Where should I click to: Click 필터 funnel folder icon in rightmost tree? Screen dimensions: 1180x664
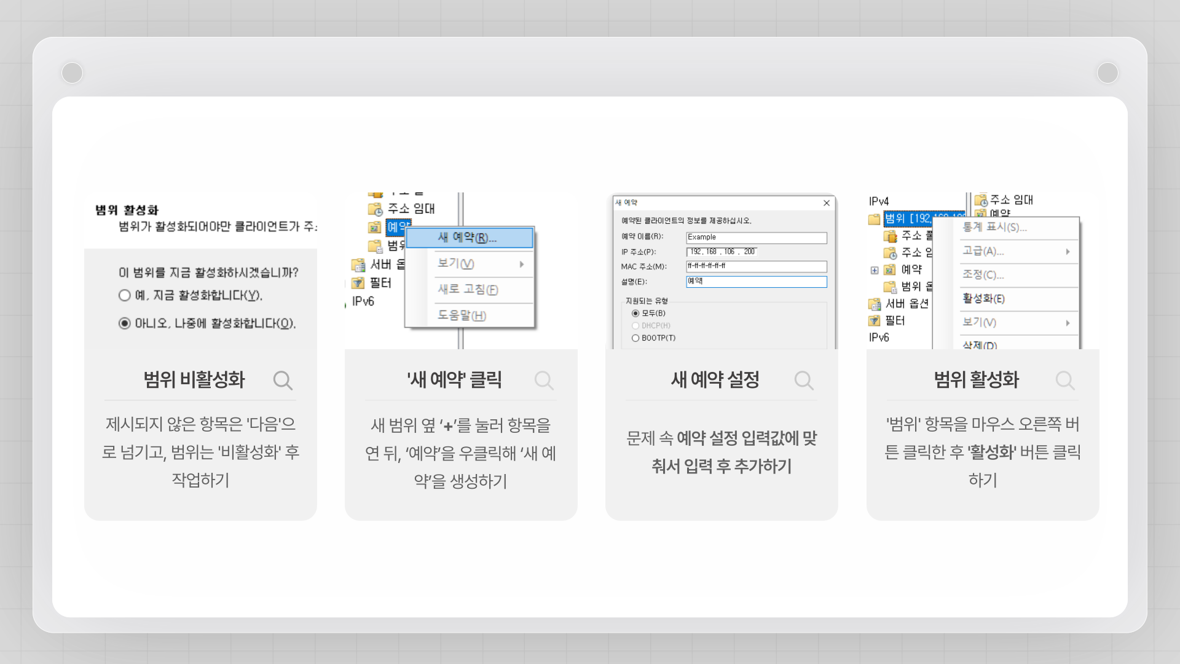(874, 320)
